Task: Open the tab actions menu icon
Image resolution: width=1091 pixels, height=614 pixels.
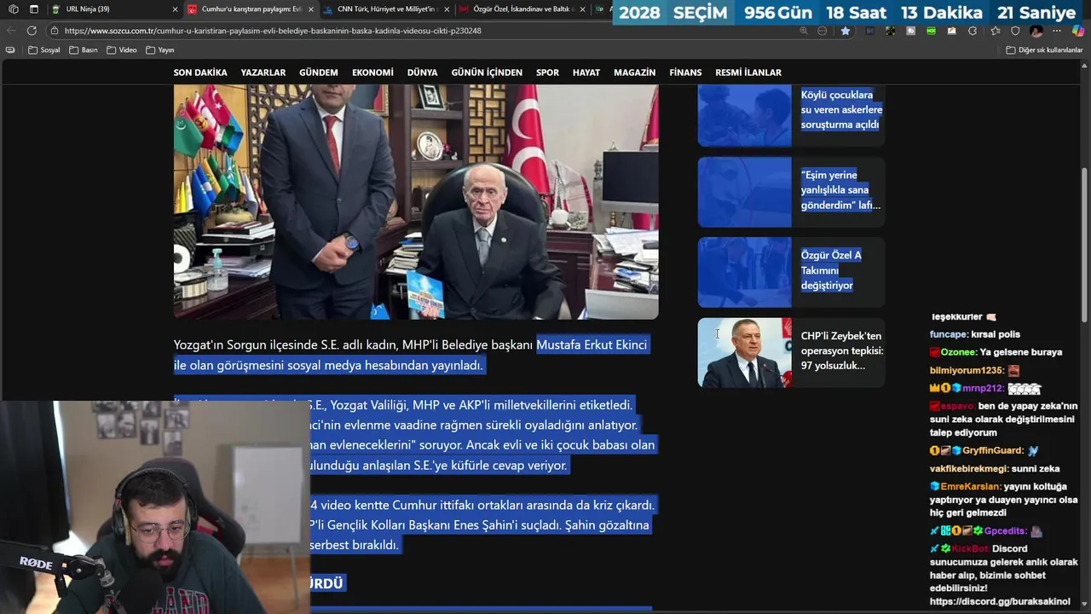Action: pyautogui.click(x=34, y=9)
